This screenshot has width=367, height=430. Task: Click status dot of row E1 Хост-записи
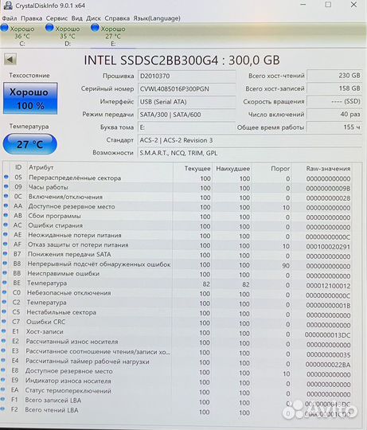pyautogui.click(x=3, y=331)
